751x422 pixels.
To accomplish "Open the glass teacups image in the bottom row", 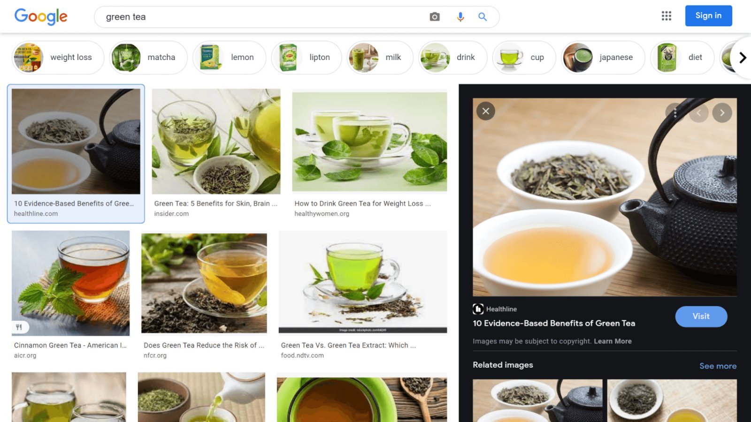I will (x=69, y=397).
